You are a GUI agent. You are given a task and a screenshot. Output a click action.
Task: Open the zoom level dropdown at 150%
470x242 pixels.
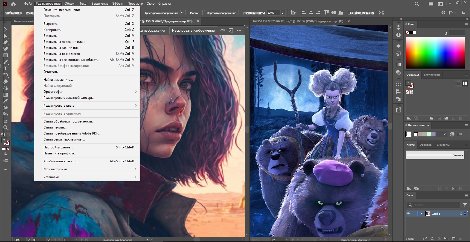tap(28, 240)
